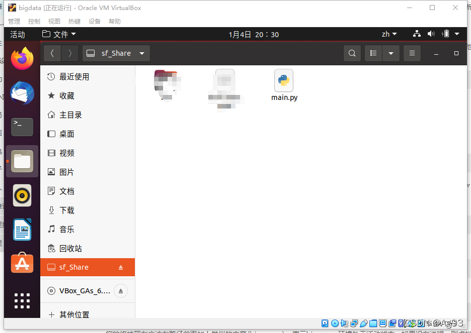Click the network status icon
Screen dimensions: 471x333
pos(417,34)
